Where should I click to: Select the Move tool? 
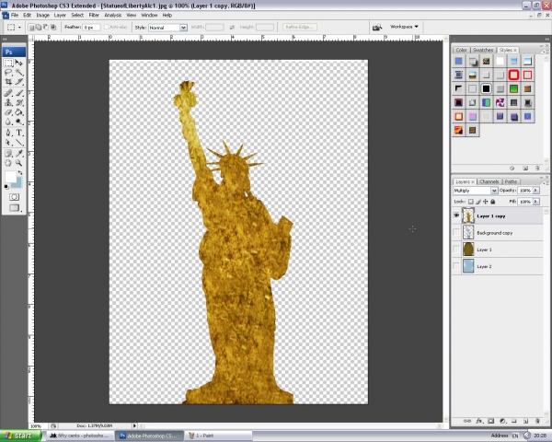19,63
